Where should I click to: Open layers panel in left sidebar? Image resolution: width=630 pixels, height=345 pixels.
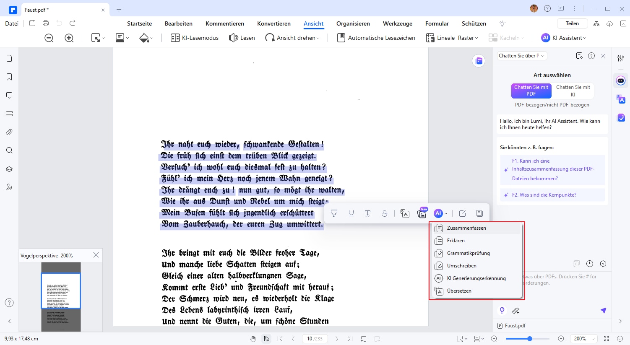[x=9, y=169]
